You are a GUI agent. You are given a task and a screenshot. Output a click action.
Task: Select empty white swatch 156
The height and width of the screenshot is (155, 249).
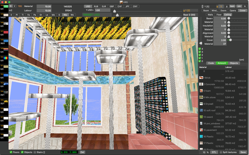6,110
